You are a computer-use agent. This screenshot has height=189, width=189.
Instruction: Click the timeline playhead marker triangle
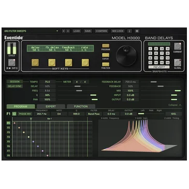coord(31,119)
